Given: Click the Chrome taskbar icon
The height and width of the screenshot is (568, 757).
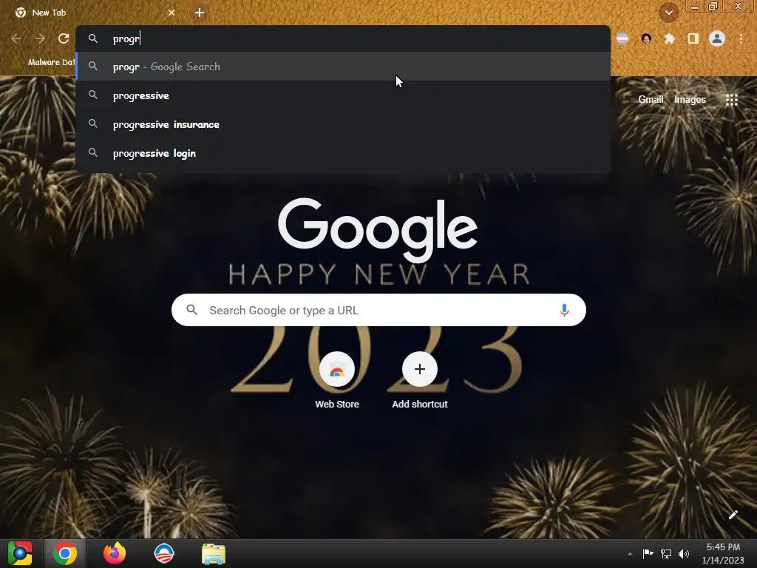Looking at the screenshot, I should [x=65, y=553].
